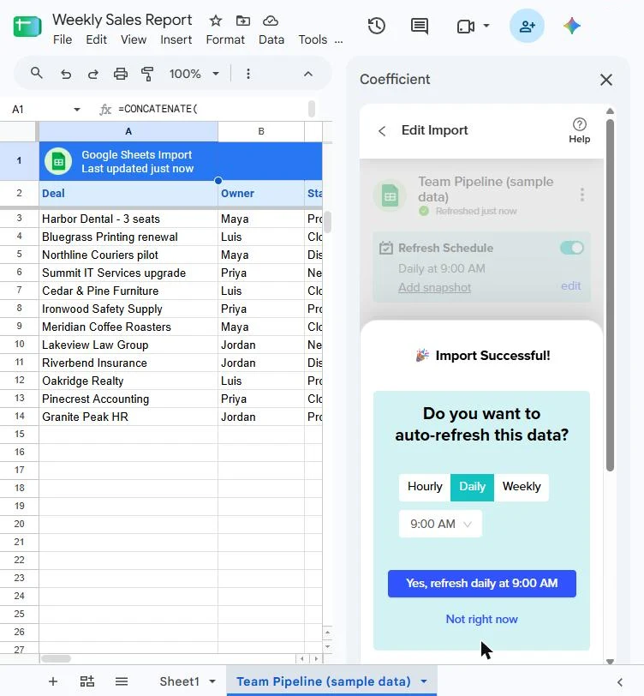Redo the last action
The image size is (644, 696).
tap(92, 74)
